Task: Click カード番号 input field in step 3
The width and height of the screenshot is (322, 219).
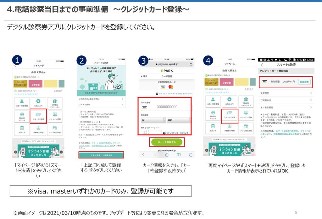Action: [167, 107]
